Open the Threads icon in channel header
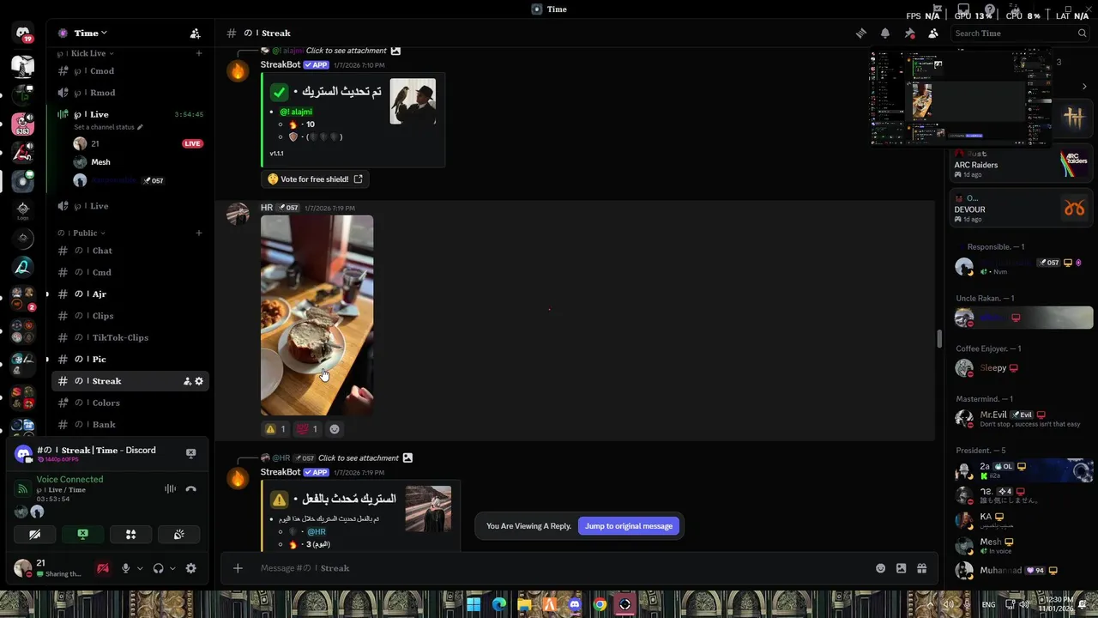Viewport: 1098px width, 618px height. tap(861, 33)
